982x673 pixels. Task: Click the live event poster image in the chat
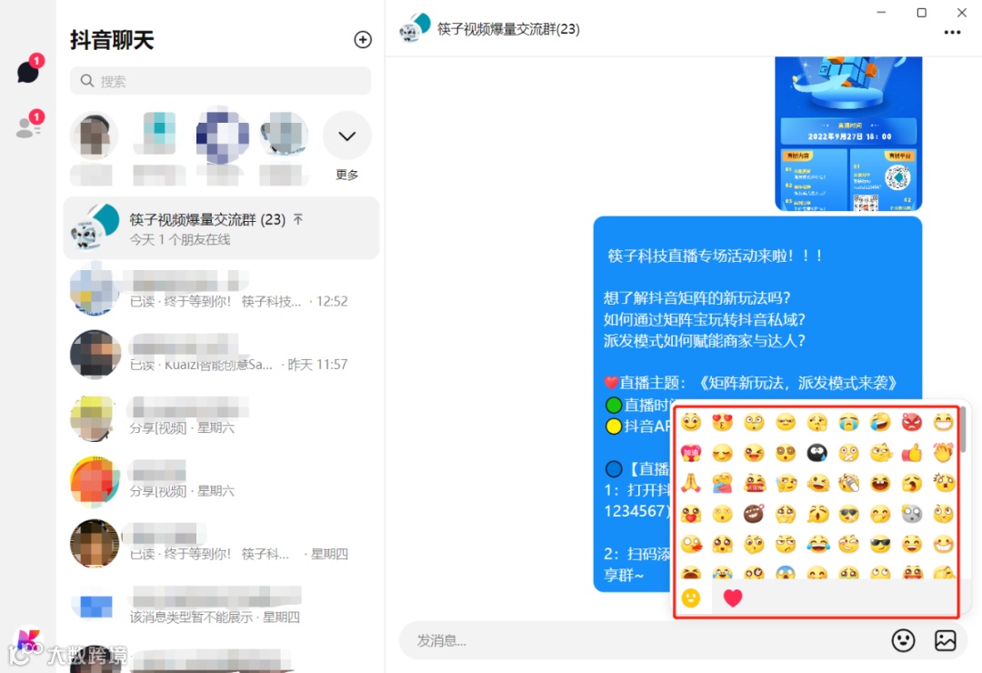tap(847, 132)
